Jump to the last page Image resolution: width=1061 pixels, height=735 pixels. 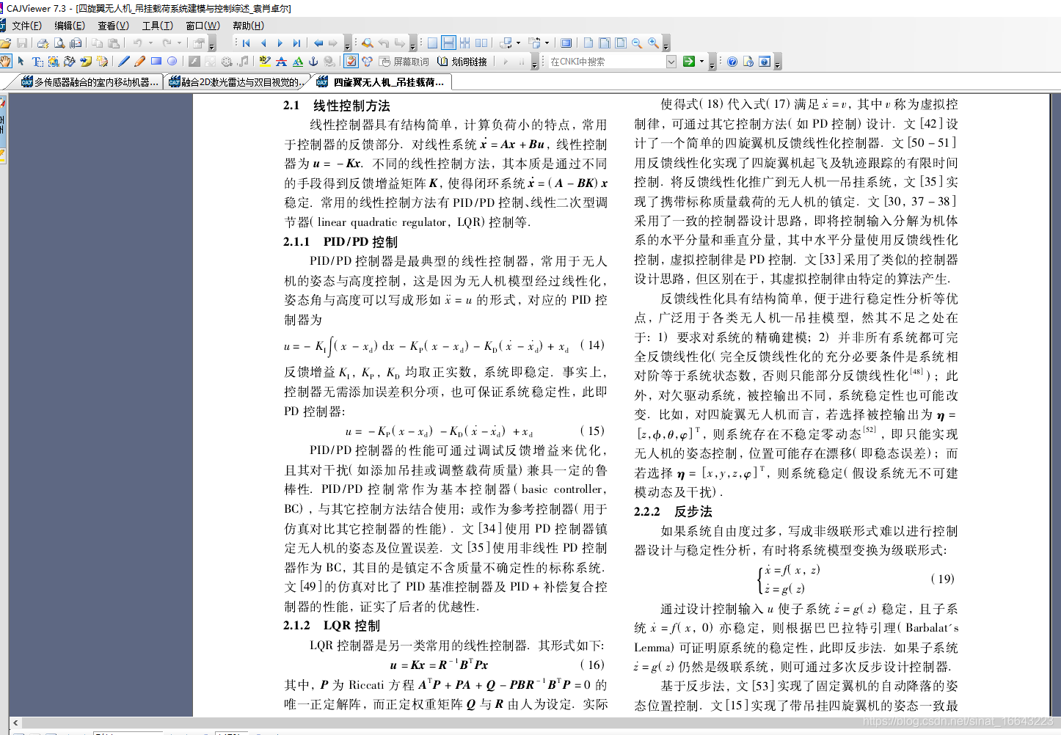pyautogui.click(x=296, y=43)
